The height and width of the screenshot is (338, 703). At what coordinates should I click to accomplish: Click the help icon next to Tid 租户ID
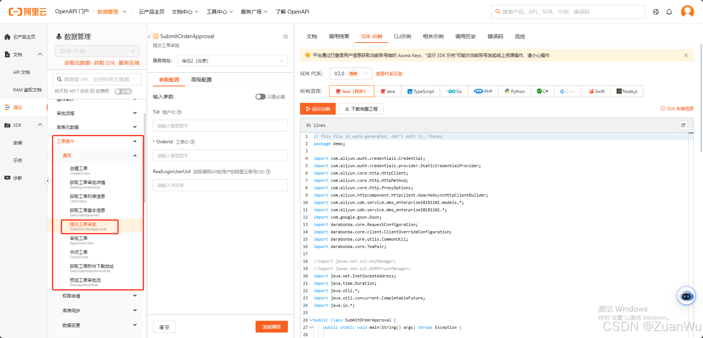tap(179, 112)
